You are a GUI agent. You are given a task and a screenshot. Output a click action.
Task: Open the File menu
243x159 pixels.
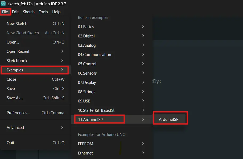[5, 12]
